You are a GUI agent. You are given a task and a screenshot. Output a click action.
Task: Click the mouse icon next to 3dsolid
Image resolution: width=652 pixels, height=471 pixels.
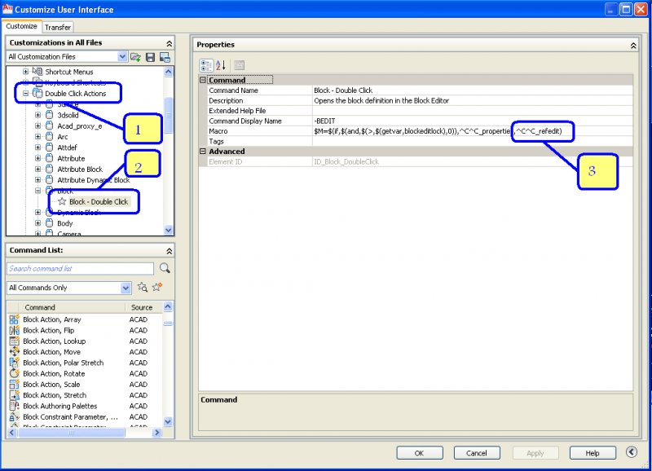pos(49,115)
